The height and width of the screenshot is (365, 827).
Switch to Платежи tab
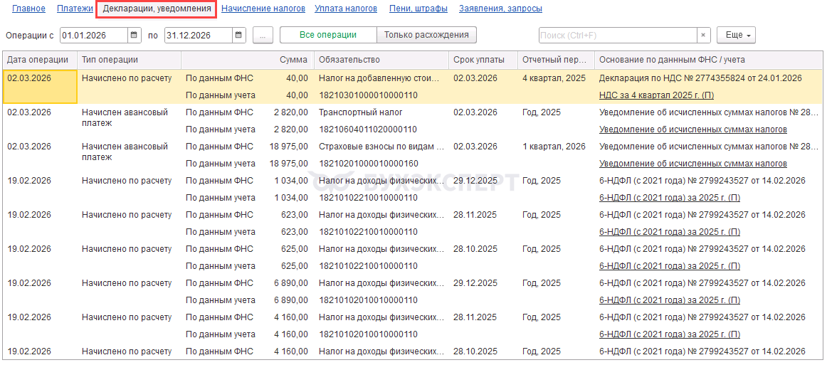coord(74,9)
